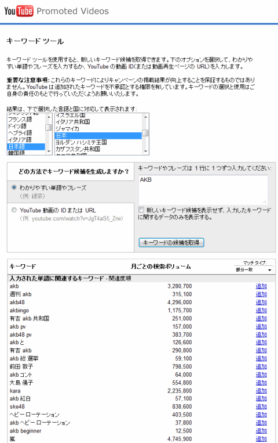Click the search volume 3,280,700
The height and width of the screenshot is (443, 278).
(180, 286)
